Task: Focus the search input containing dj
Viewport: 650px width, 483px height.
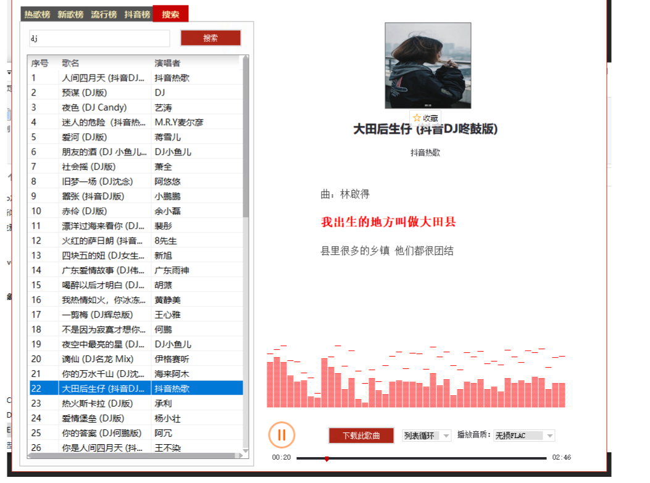Action: tap(99, 38)
